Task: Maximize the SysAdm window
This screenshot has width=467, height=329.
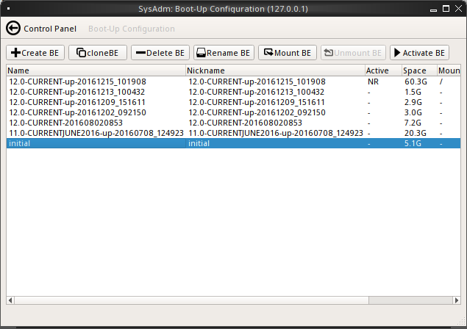Action: click(x=446, y=9)
